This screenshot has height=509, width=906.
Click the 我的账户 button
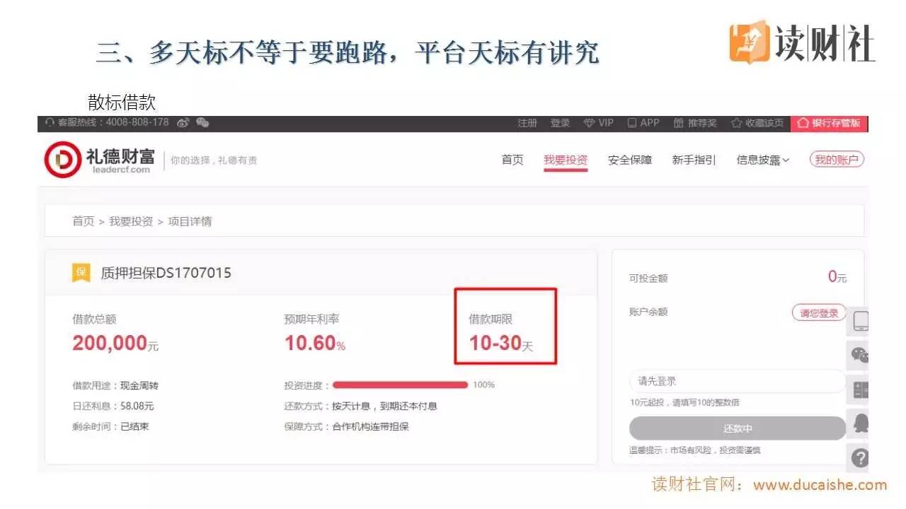click(x=837, y=160)
